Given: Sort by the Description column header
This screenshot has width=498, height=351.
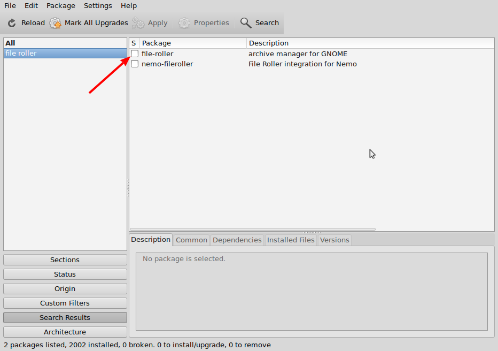Looking at the screenshot, I should click(x=370, y=43).
